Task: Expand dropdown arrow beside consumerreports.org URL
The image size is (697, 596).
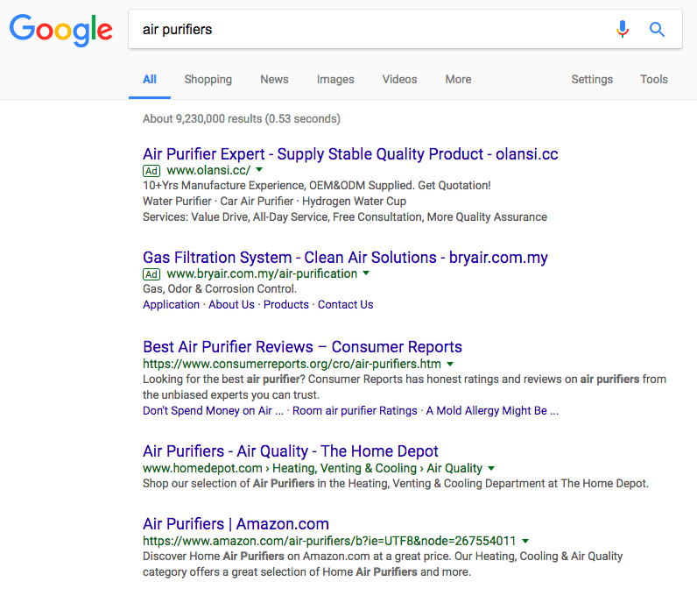Action: click(x=450, y=364)
